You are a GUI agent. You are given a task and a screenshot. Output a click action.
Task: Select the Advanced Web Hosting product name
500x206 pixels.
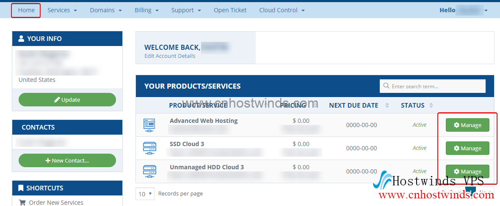204,121
